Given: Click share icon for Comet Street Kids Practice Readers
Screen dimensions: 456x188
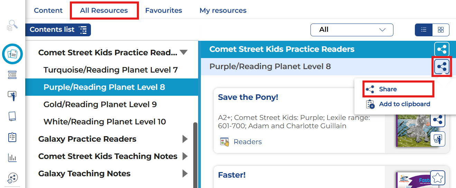Looking at the screenshot, I should click(442, 49).
